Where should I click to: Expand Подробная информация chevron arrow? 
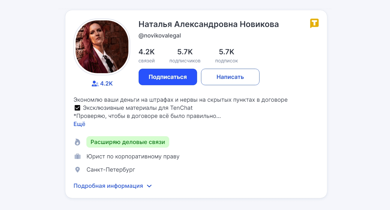(x=149, y=186)
